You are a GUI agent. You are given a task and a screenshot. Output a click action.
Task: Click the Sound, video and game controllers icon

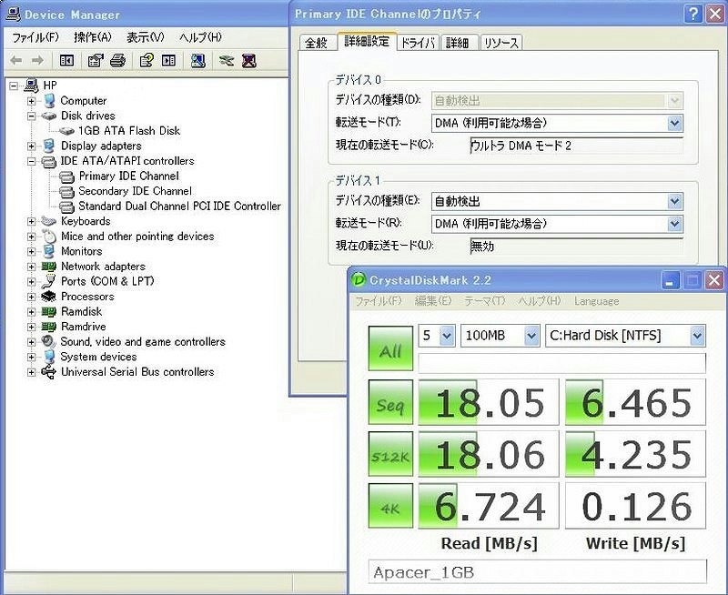point(49,341)
